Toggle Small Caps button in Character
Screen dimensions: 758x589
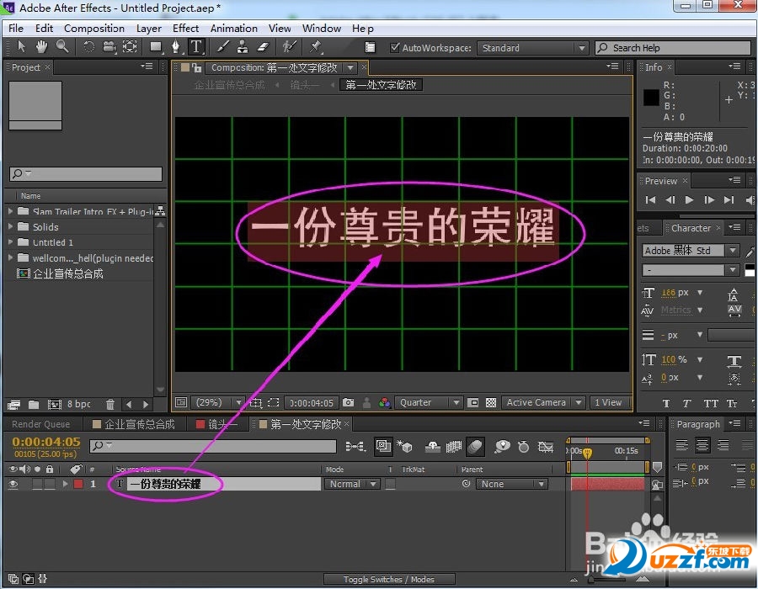pos(732,403)
